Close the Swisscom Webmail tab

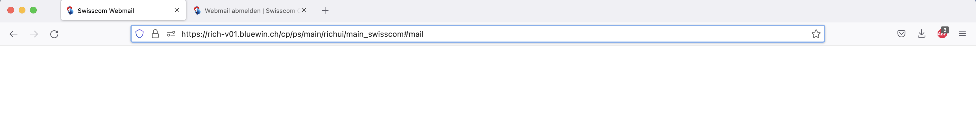click(177, 10)
